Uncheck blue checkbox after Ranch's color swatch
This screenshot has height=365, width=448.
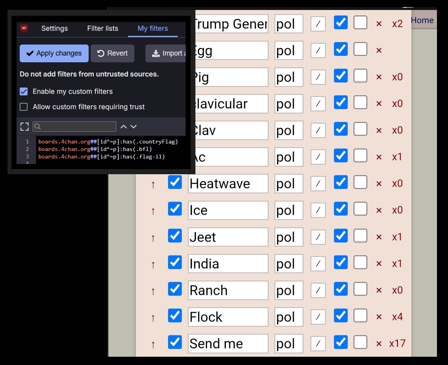(340, 289)
